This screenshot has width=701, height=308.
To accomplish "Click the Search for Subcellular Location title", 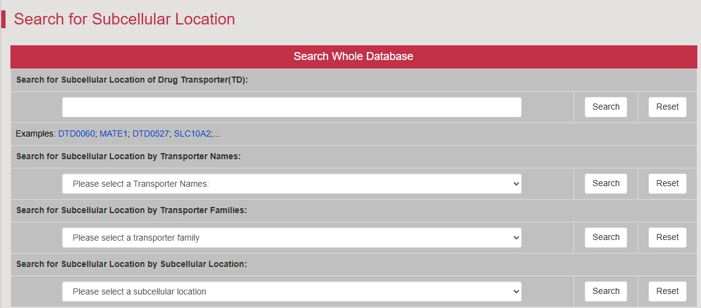I will [x=124, y=20].
